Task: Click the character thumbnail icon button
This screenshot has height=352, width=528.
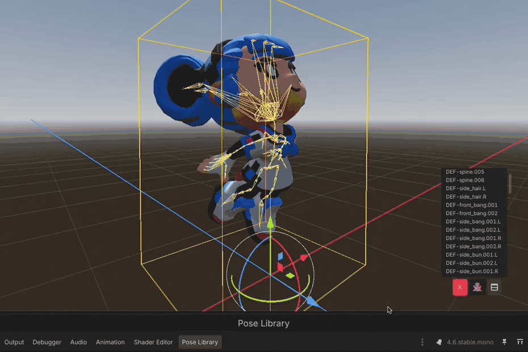Action: point(477,287)
